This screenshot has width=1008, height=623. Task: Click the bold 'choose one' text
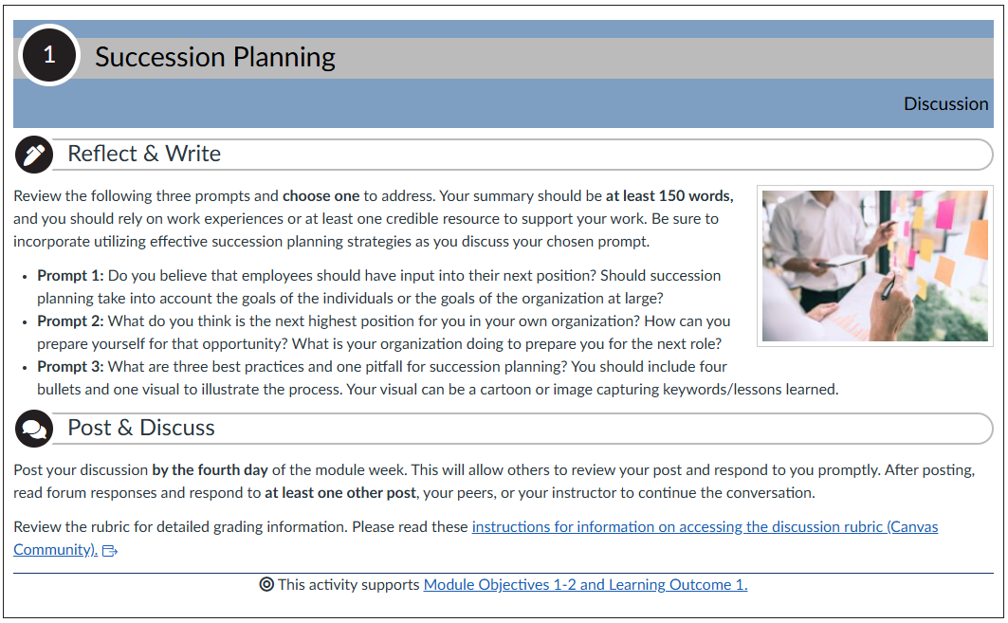(321, 196)
